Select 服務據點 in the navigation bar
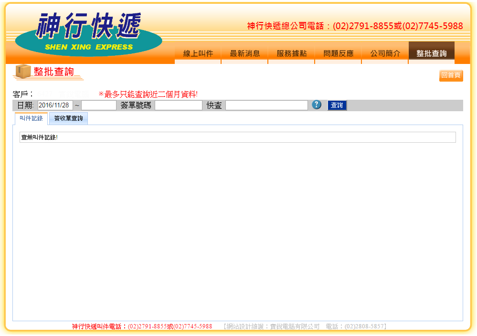The image size is (477, 336). pos(291,53)
